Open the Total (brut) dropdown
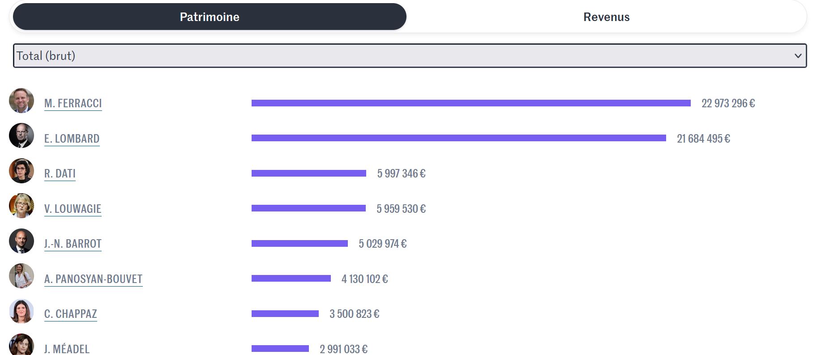The width and height of the screenshot is (817, 355). (x=403, y=56)
